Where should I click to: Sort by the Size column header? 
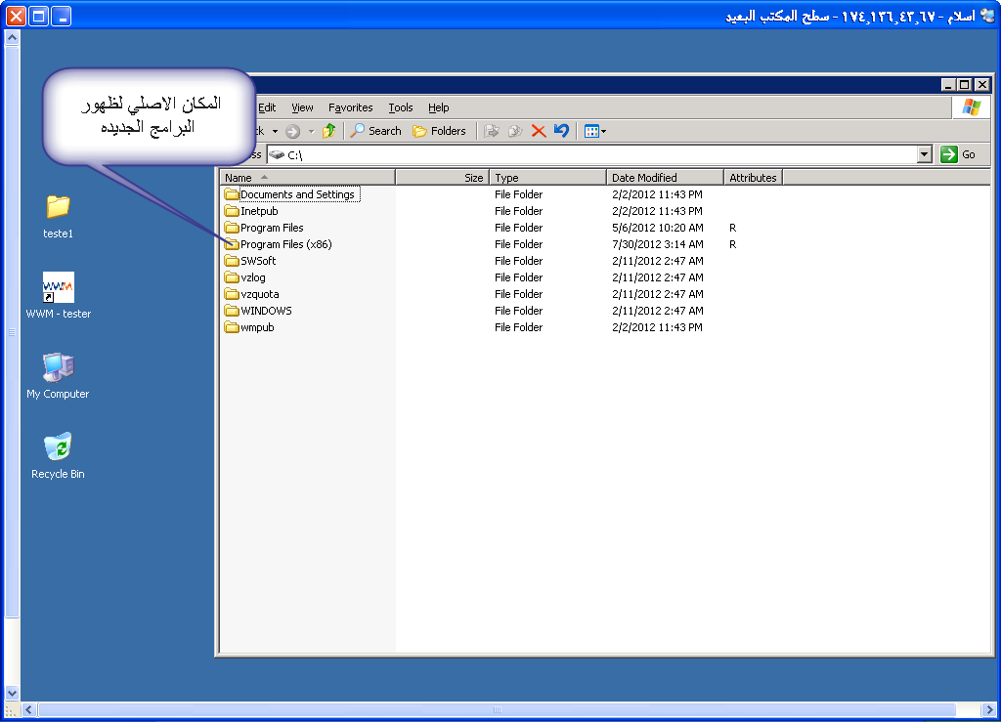tap(443, 177)
